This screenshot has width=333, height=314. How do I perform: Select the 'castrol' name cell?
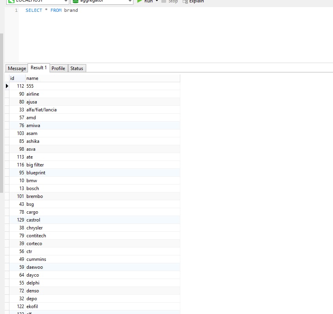(103, 220)
